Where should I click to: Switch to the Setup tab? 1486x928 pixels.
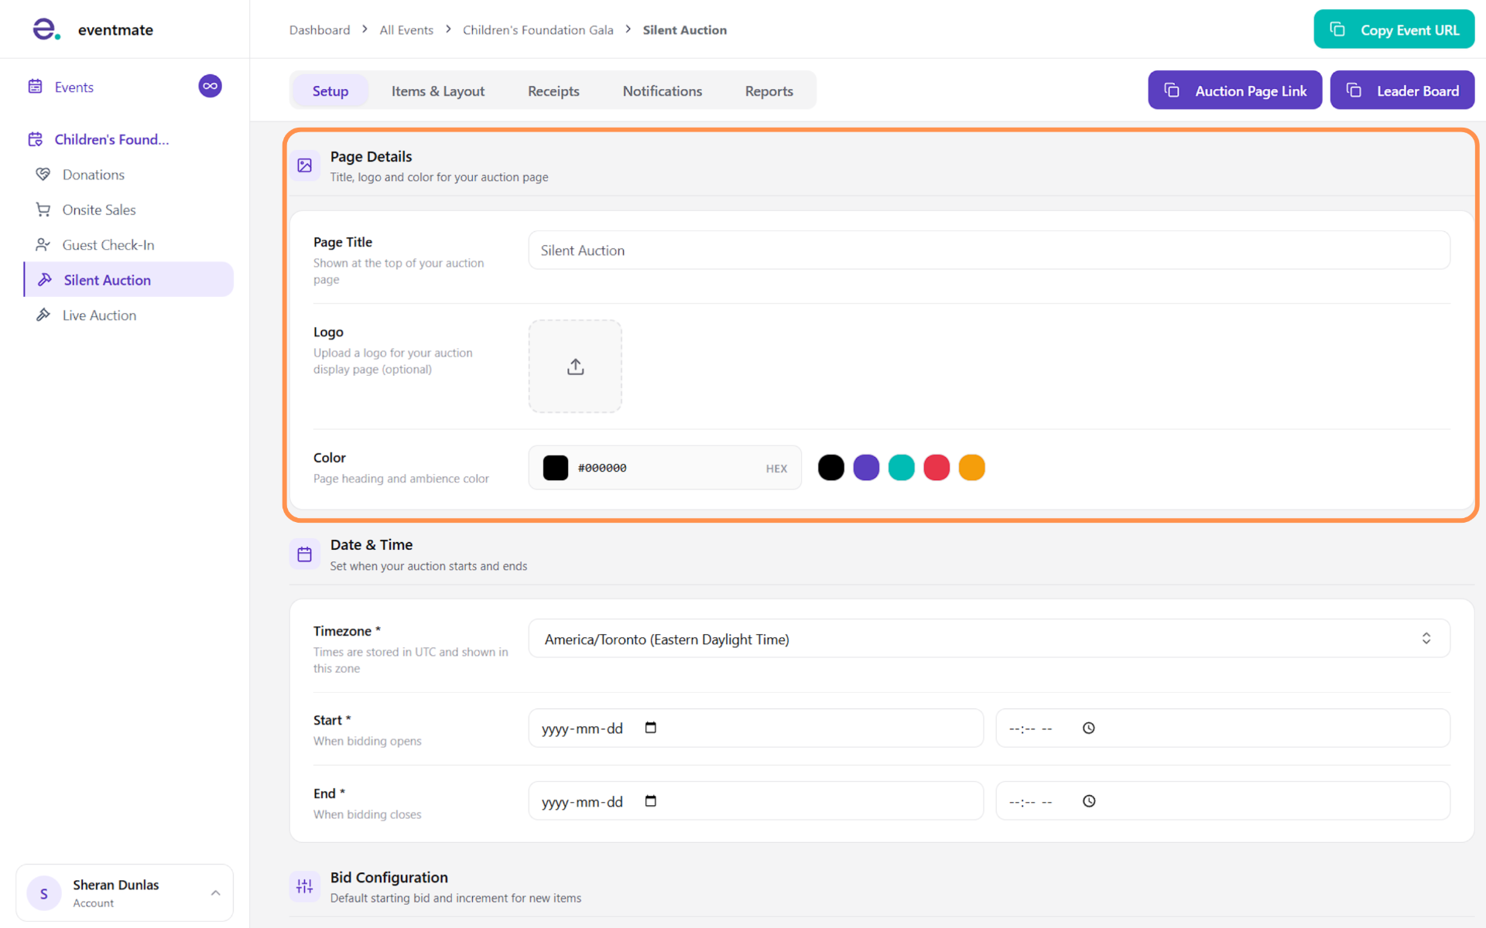(x=330, y=90)
